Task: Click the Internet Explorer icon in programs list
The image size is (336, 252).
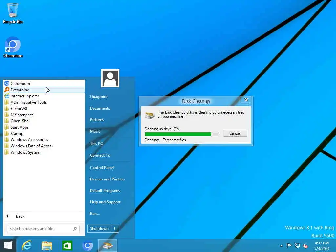Action: [7, 96]
